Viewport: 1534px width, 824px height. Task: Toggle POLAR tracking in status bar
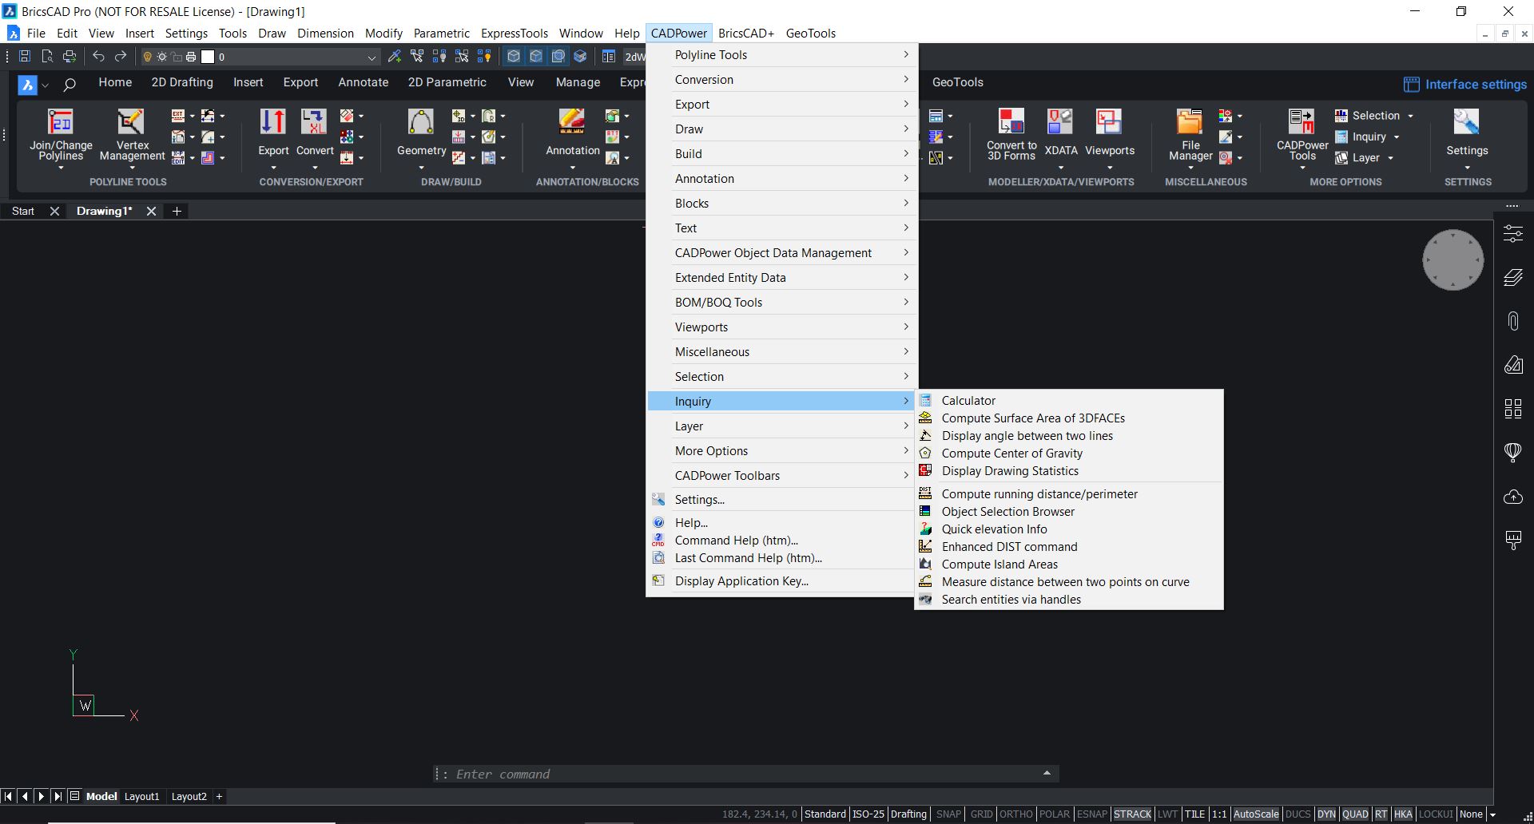[x=1054, y=814]
